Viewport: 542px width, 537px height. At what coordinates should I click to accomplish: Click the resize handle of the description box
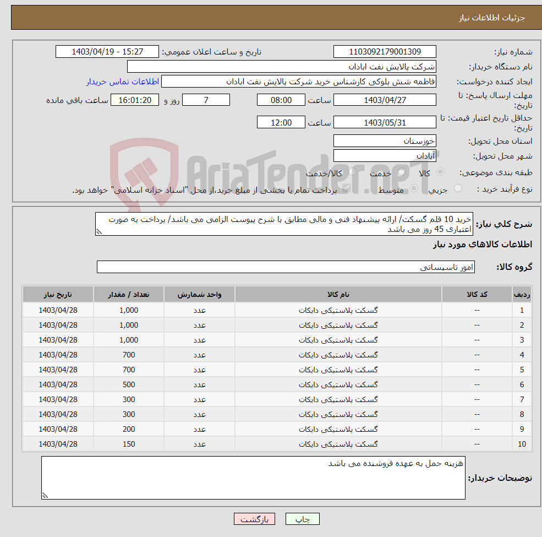point(99,232)
